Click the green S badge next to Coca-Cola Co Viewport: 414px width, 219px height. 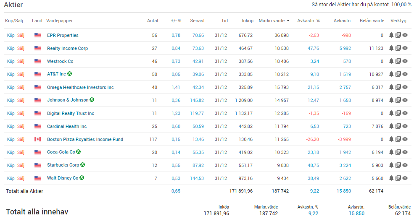tap(79, 152)
